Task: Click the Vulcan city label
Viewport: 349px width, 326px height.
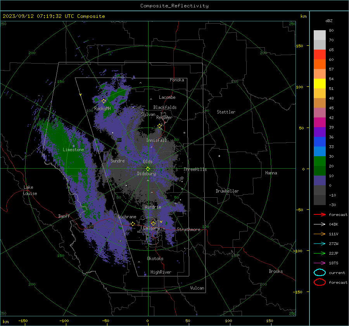Action: (197, 288)
